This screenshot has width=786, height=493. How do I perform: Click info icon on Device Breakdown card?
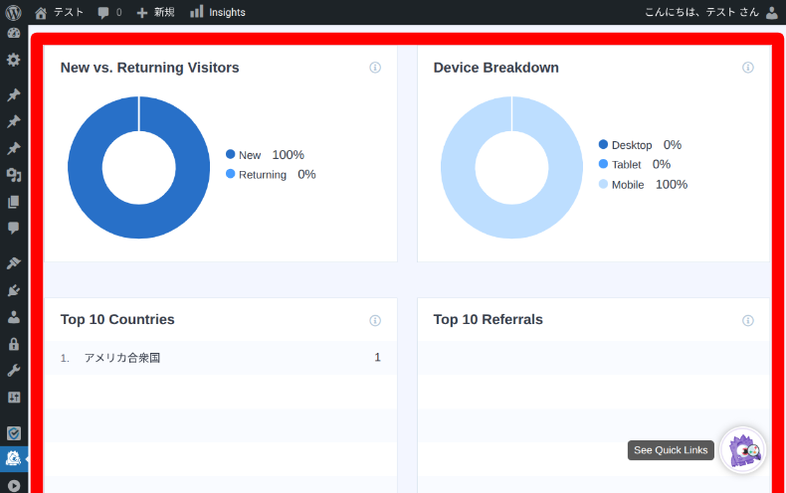pyautogui.click(x=748, y=68)
